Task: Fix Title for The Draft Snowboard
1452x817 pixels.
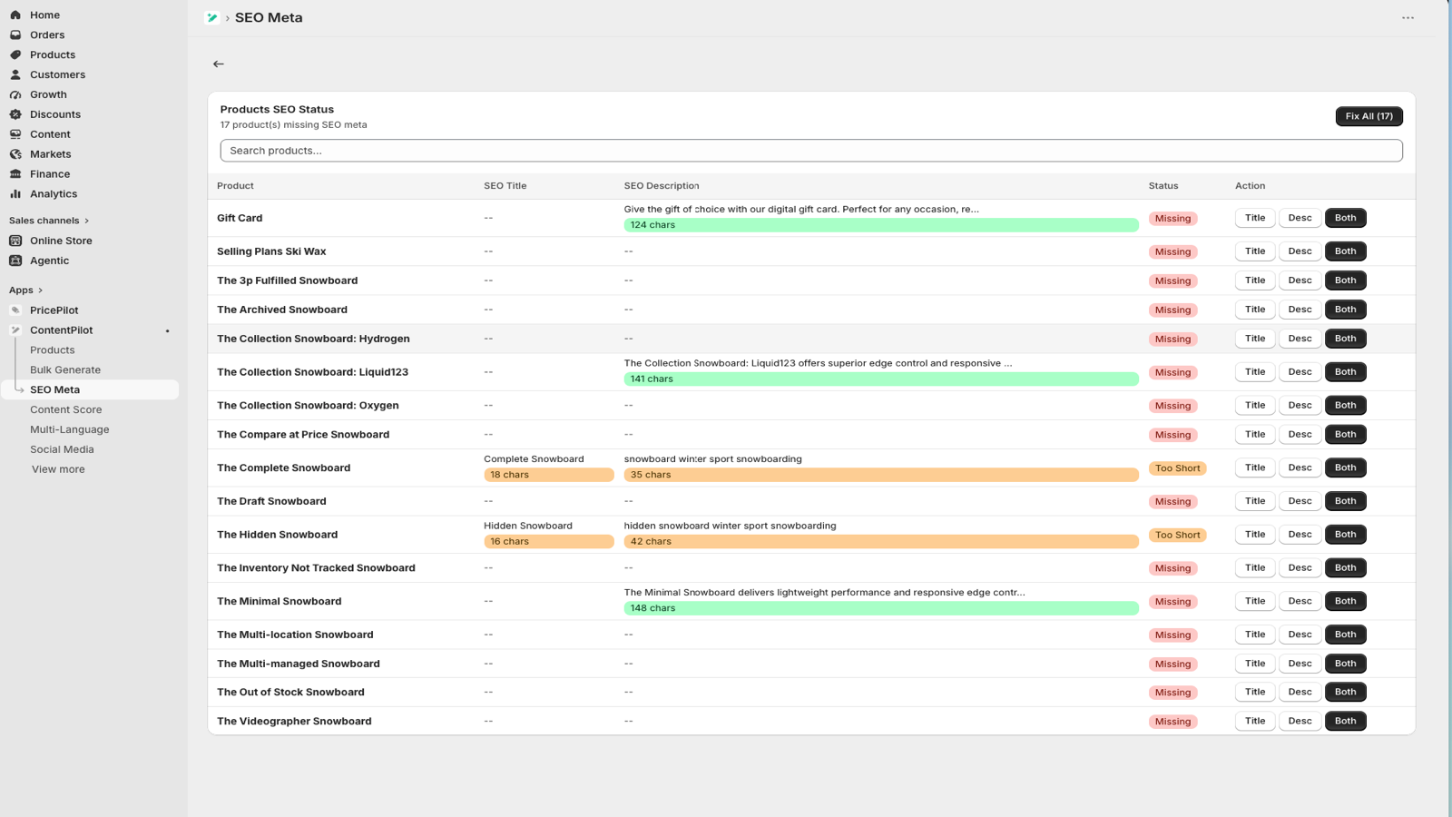Action: [1255, 501]
